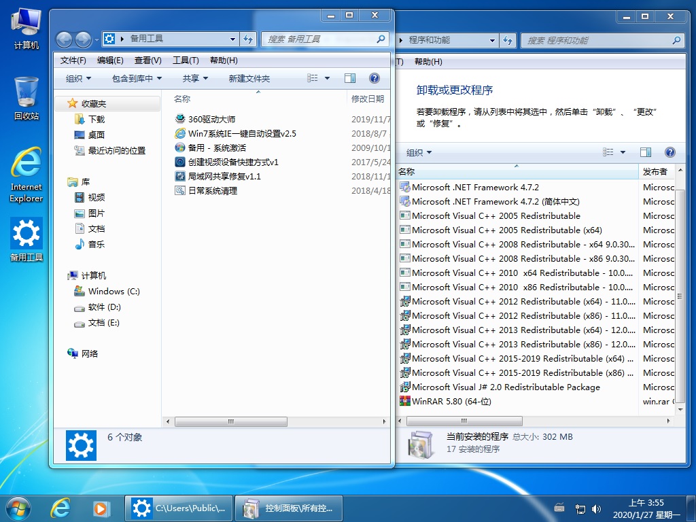Open Internet Explorer from the taskbar
The width and height of the screenshot is (696, 522).
tap(60, 508)
